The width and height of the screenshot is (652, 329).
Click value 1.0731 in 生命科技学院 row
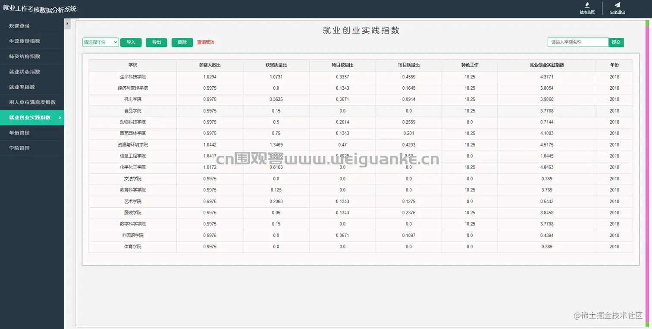point(276,77)
